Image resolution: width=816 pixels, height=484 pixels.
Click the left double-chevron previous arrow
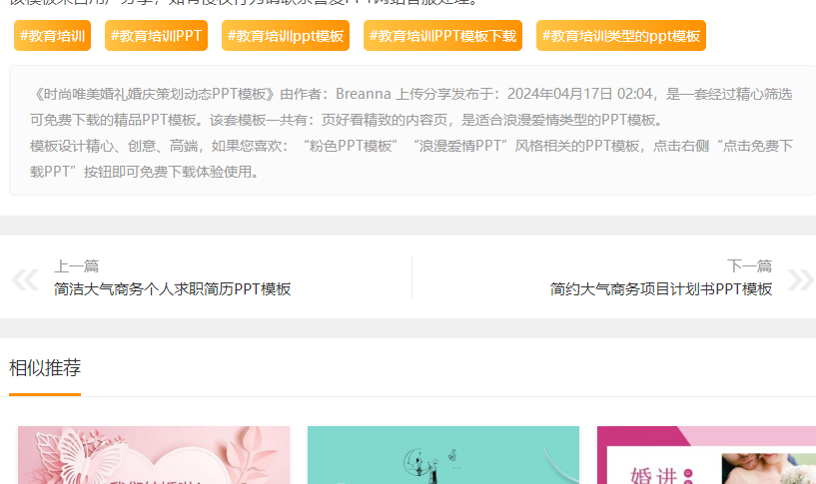25,279
